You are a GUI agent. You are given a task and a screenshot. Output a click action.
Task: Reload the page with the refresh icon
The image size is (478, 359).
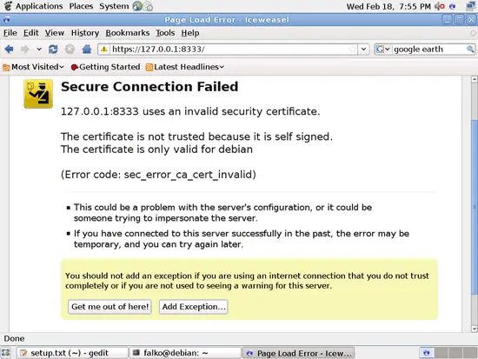click(53, 49)
